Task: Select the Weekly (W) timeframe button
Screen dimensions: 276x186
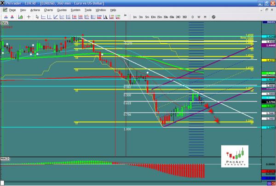Action: [198, 17]
